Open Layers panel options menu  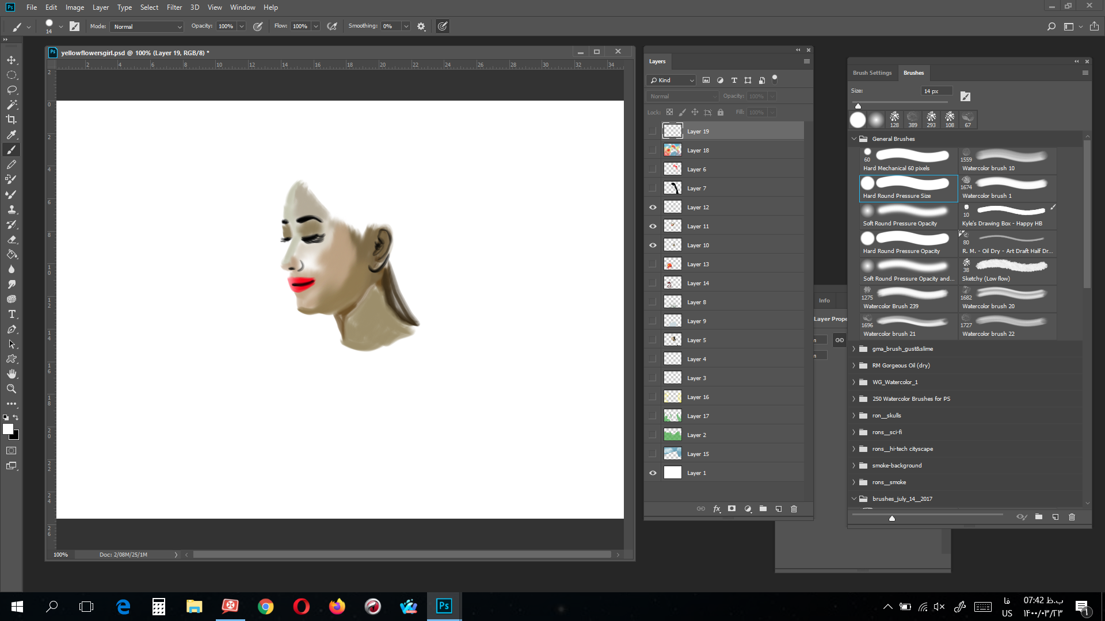click(x=806, y=62)
